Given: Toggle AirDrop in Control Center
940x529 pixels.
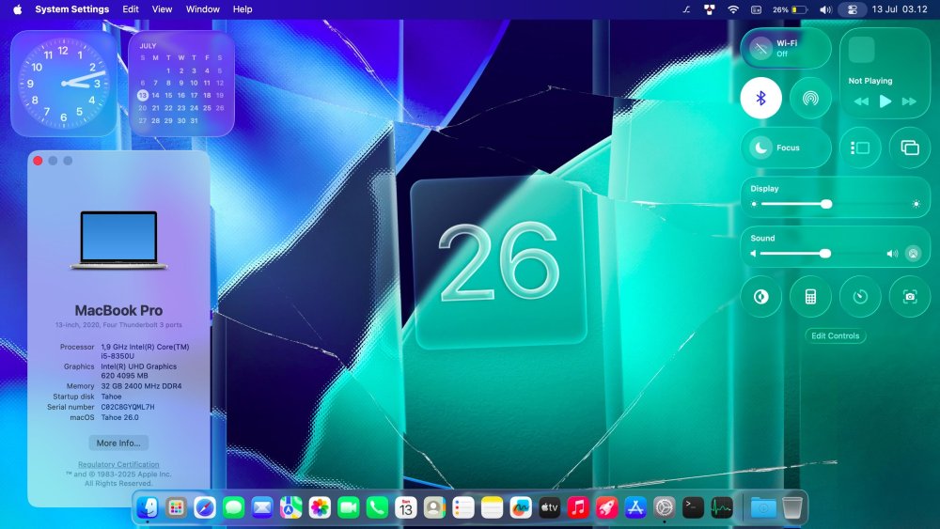Looking at the screenshot, I should coord(810,98).
